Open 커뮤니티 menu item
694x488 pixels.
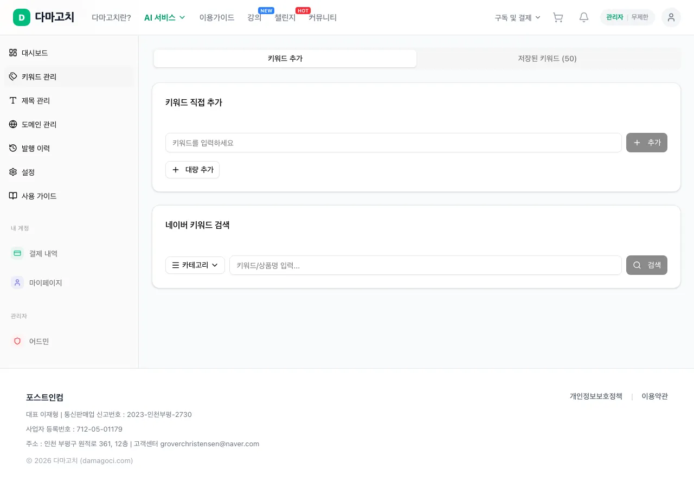[x=323, y=17]
